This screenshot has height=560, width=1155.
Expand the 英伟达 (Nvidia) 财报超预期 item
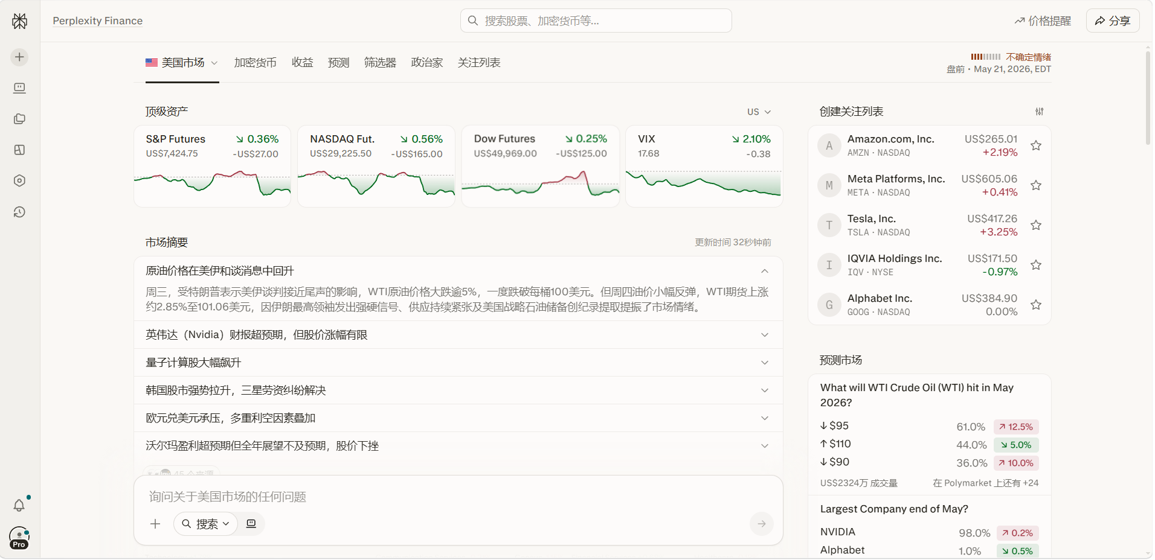pyautogui.click(x=458, y=335)
